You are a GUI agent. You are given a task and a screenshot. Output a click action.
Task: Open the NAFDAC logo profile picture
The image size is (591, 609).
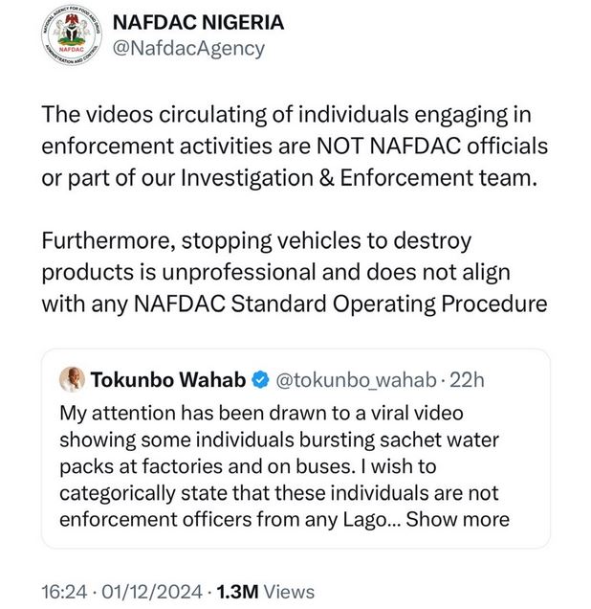point(72,35)
